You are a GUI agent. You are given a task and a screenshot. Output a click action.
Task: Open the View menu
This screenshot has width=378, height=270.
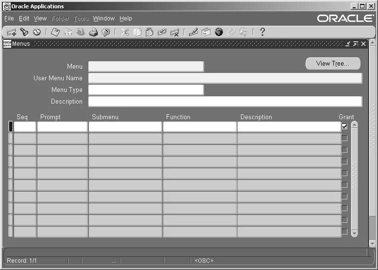(40, 18)
